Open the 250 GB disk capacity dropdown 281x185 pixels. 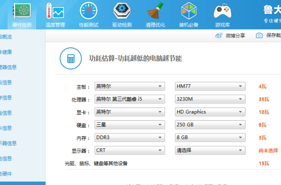click(210, 125)
